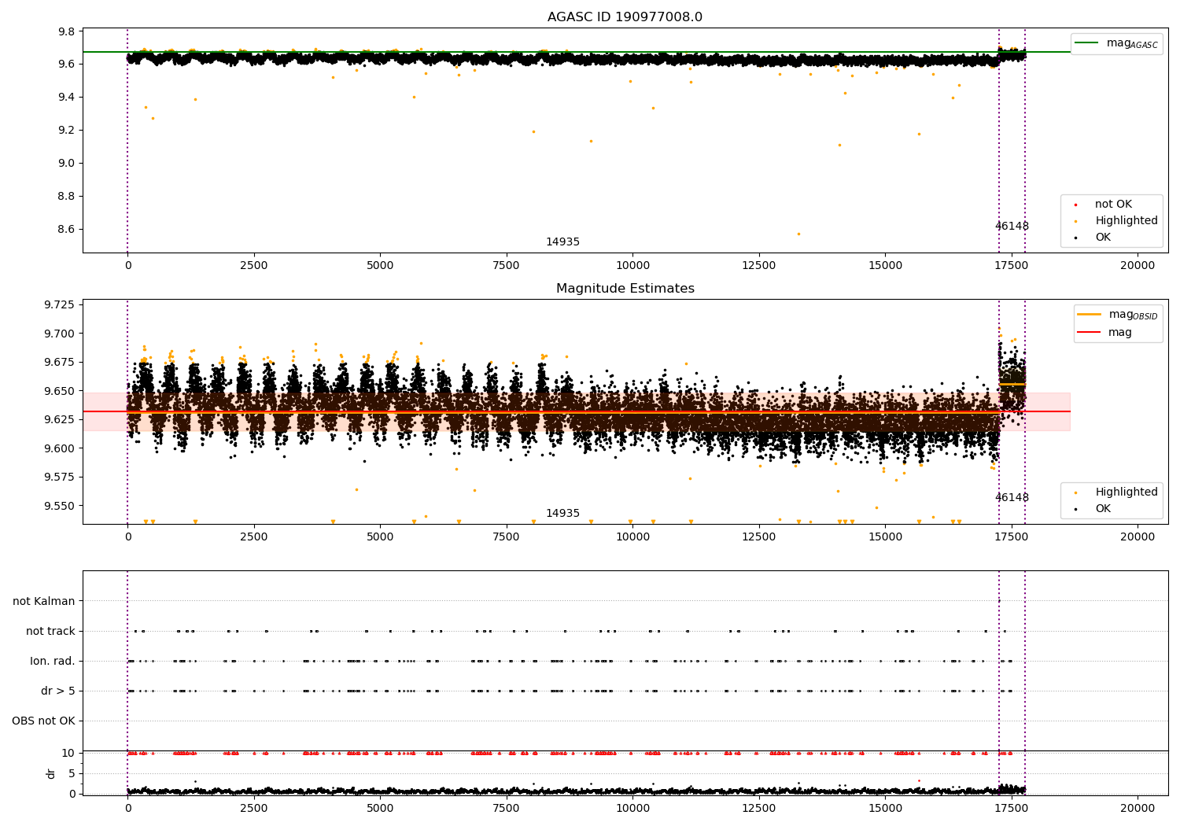The height and width of the screenshot is (826, 1180).
Task: Click the lone 'not Kalman' data point
Action: tap(999, 601)
